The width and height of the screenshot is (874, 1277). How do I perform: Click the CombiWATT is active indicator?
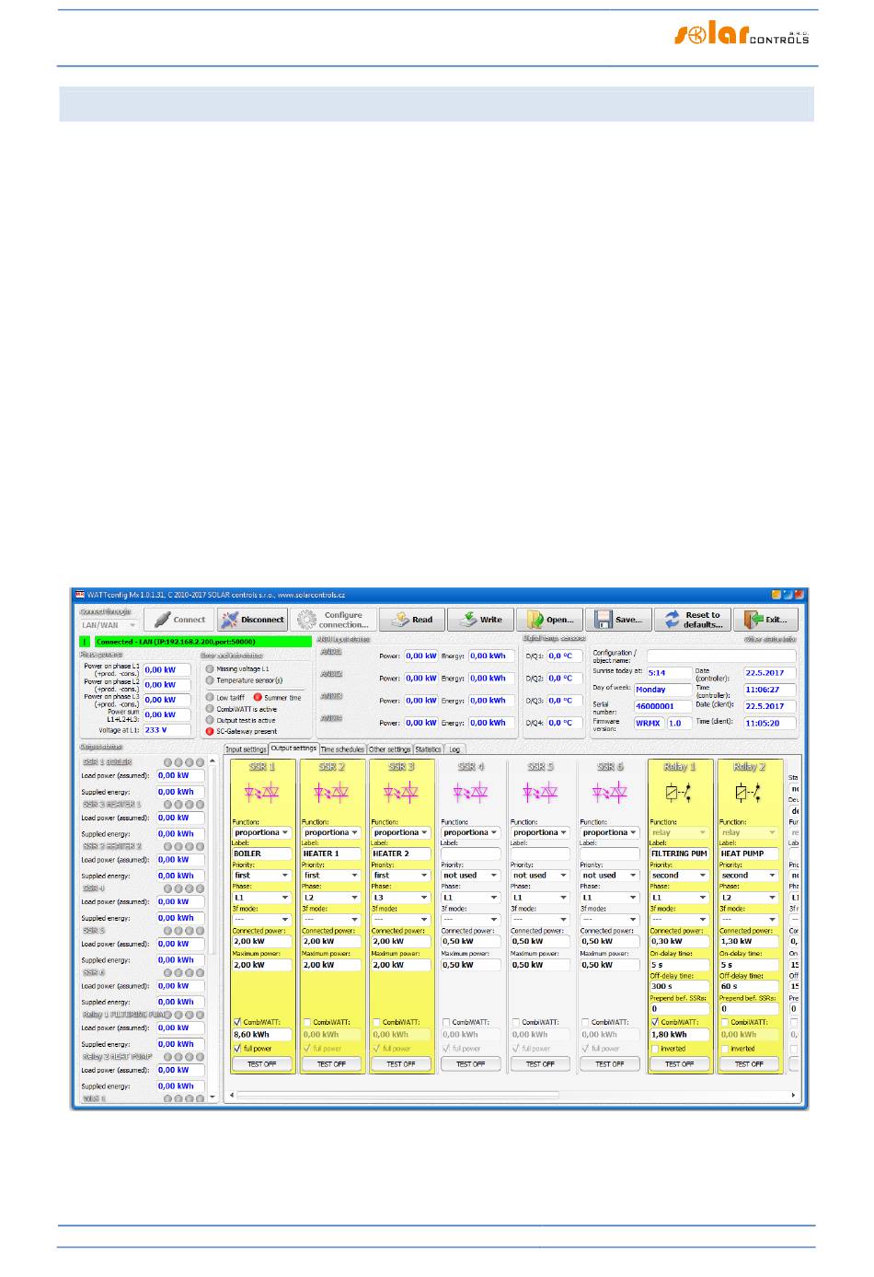point(210,709)
